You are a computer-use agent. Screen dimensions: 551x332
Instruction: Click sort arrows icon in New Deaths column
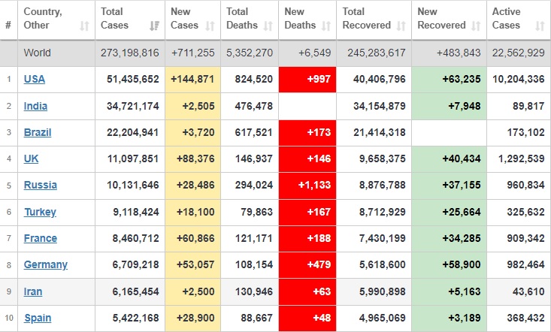326,26
